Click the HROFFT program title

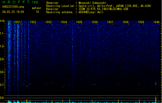point(16,2)
